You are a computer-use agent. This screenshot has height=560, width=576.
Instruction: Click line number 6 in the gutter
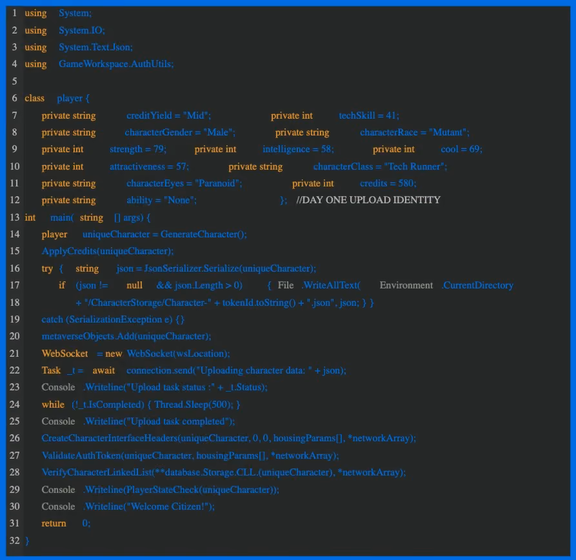click(x=15, y=98)
